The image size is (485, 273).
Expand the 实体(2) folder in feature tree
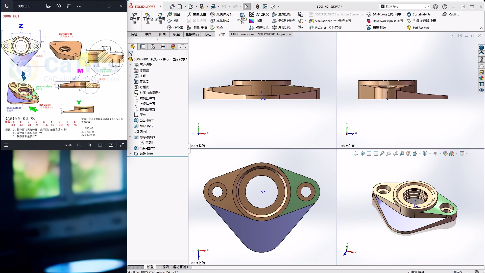click(x=130, y=81)
